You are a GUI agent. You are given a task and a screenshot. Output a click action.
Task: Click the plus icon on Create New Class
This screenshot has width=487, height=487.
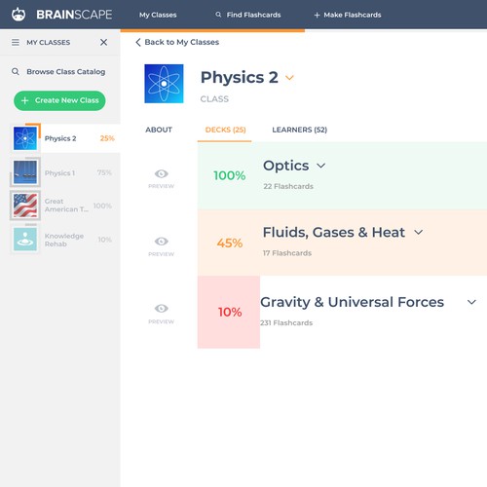25,100
